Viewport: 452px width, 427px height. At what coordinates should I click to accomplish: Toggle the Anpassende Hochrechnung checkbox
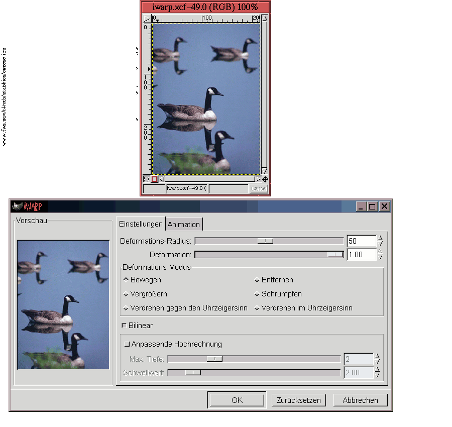point(127,345)
